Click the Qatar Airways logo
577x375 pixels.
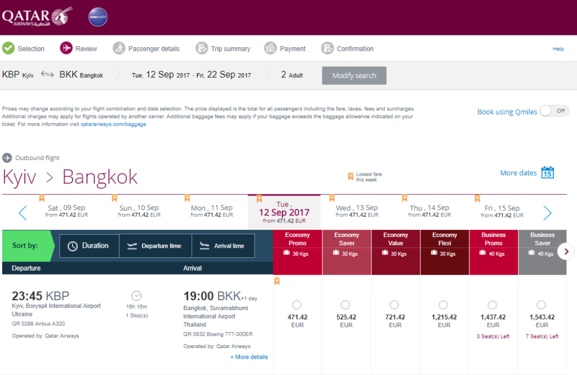pos(37,16)
